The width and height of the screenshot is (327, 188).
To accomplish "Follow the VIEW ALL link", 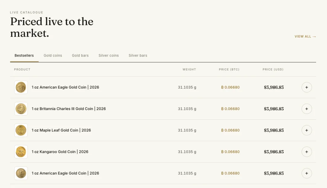I will click(x=305, y=37).
